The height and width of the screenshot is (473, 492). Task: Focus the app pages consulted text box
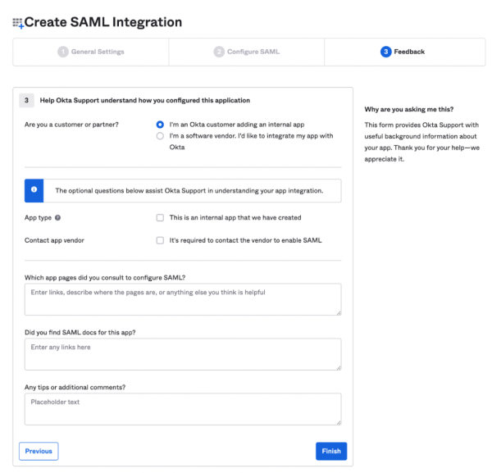pos(182,299)
